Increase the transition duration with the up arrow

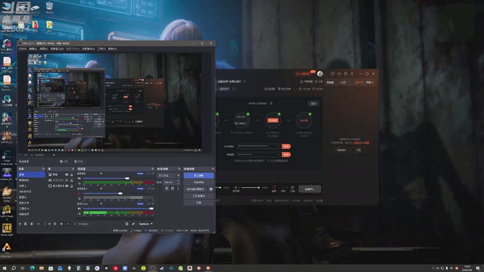(178, 181)
